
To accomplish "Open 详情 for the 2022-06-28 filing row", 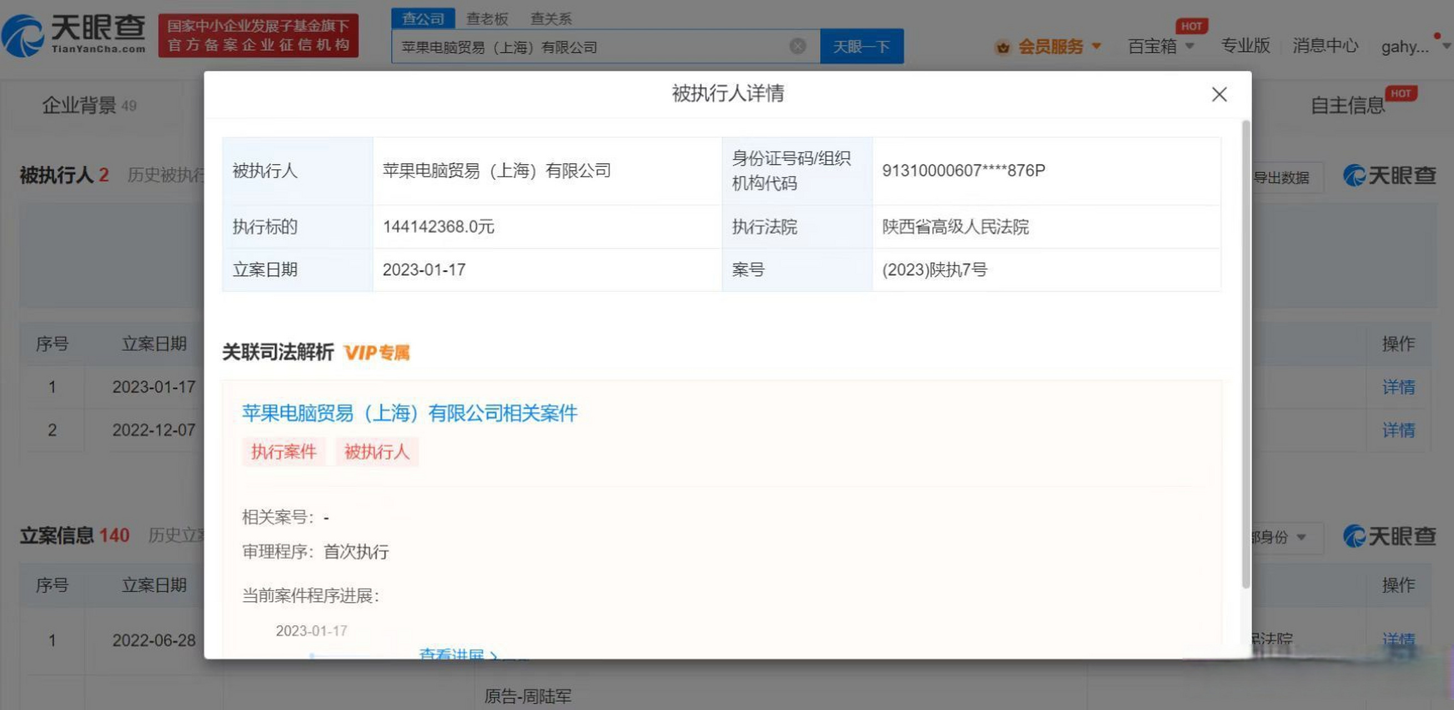I will [x=1398, y=640].
